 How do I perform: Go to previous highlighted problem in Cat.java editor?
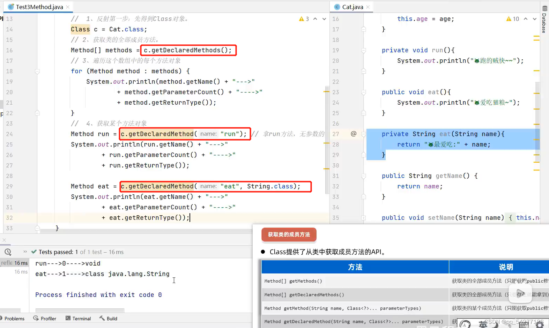point(526,19)
